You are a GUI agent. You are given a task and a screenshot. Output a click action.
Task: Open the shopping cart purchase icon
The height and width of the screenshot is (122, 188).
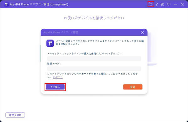pos(151,4)
